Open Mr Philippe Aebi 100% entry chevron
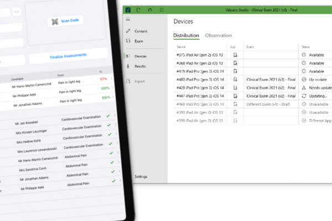 click(x=112, y=87)
